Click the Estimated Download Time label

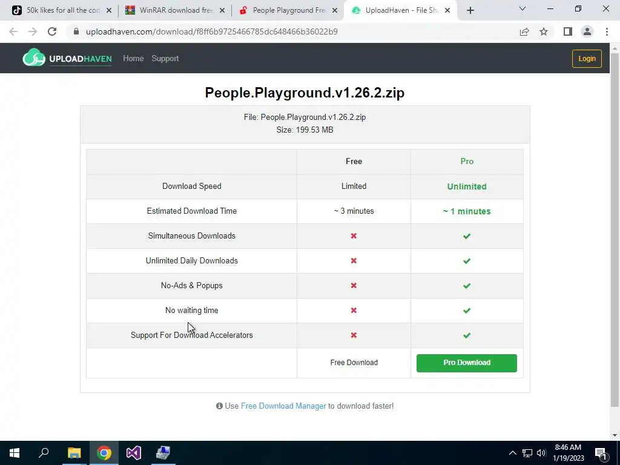point(192,211)
